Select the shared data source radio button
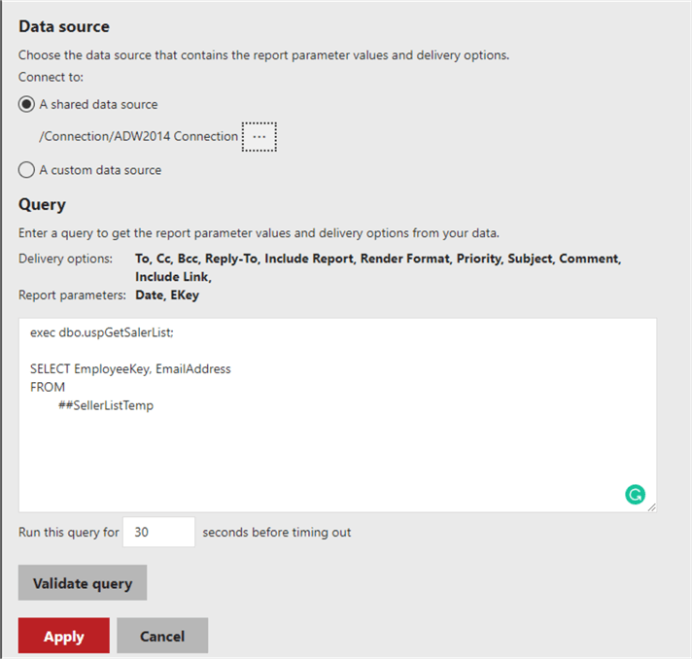Screen dimensions: 692x659 pyautogui.click(x=27, y=104)
